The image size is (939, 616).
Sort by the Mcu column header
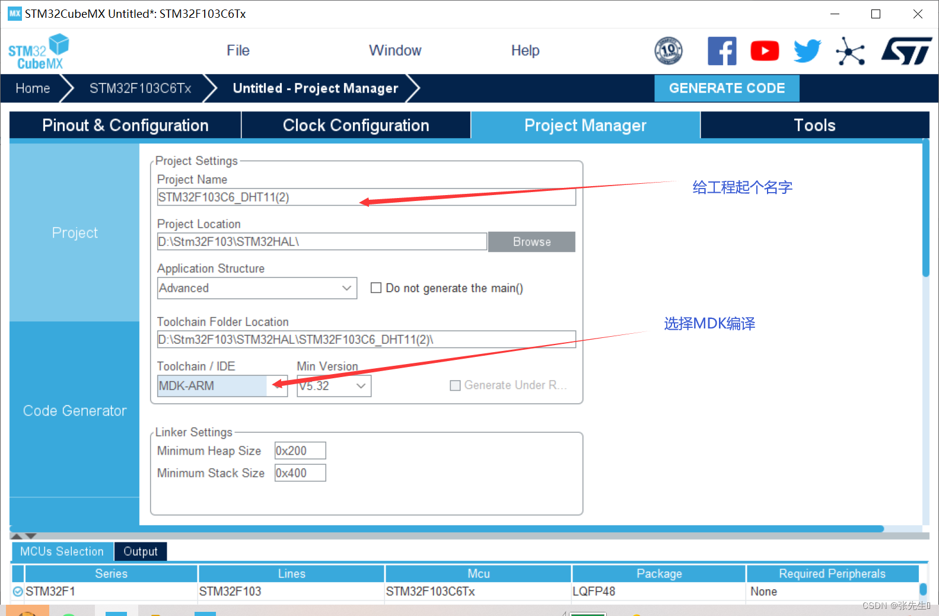(478, 573)
